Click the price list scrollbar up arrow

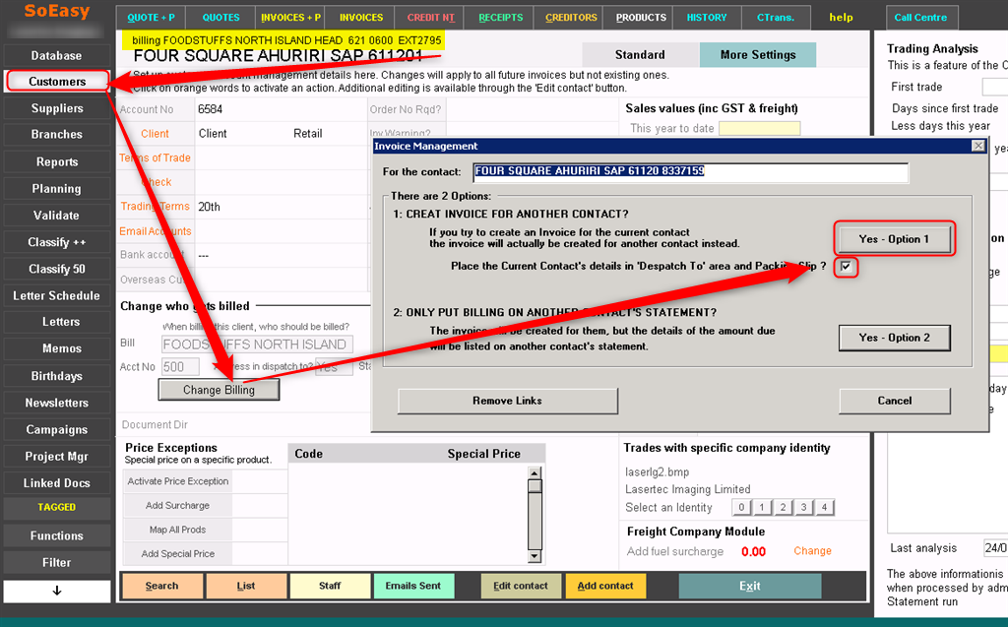pos(535,472)
